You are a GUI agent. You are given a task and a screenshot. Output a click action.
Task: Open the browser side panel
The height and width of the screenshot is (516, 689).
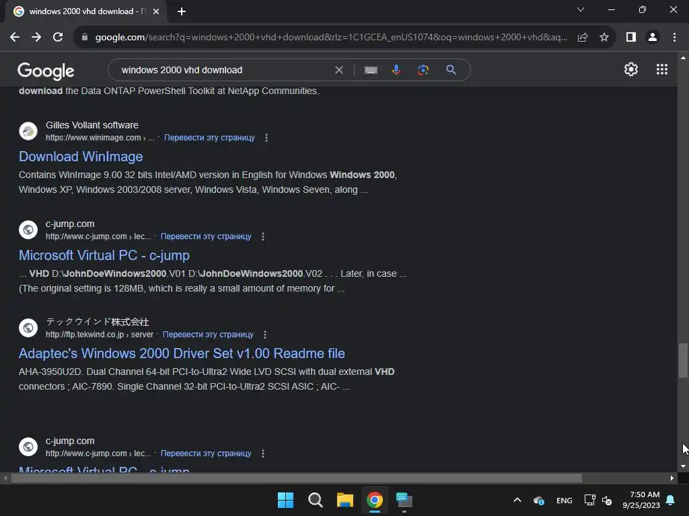coord(631,38)
